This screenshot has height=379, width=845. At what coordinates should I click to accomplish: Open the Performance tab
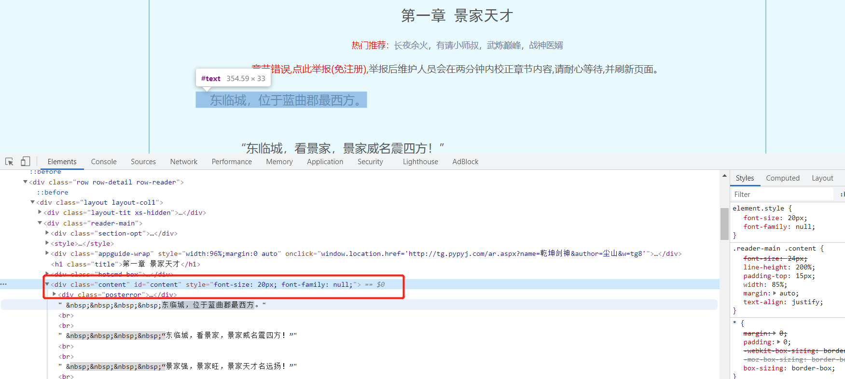pos(232,162)
